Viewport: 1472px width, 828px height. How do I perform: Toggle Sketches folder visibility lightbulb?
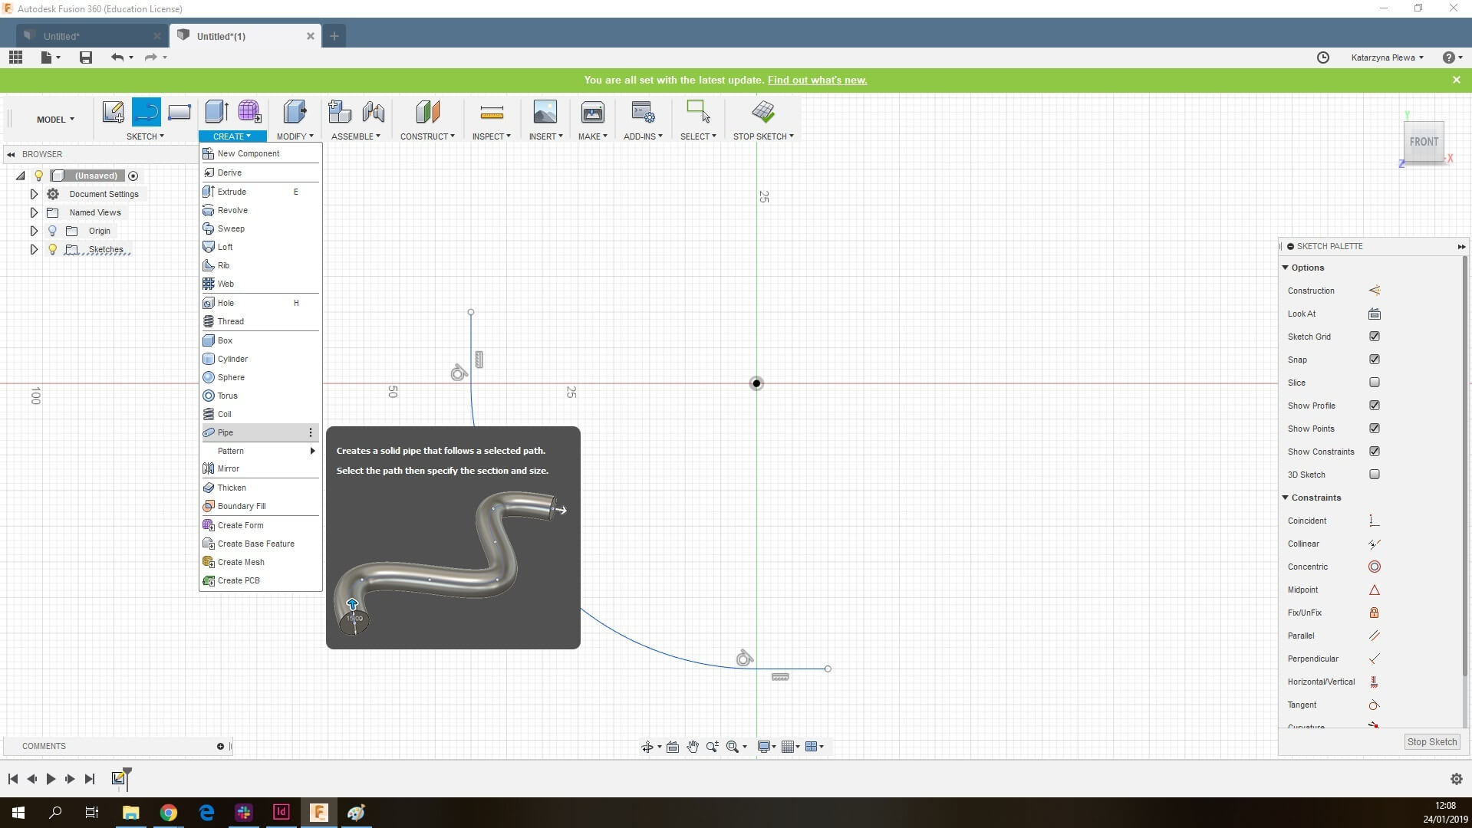point(52,249)
